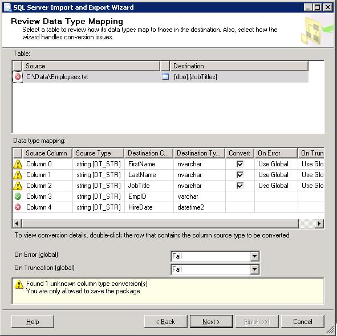This screenshot has width=337, height=336.
Task: Minimize the wizard window
Action: pos(308,7)
